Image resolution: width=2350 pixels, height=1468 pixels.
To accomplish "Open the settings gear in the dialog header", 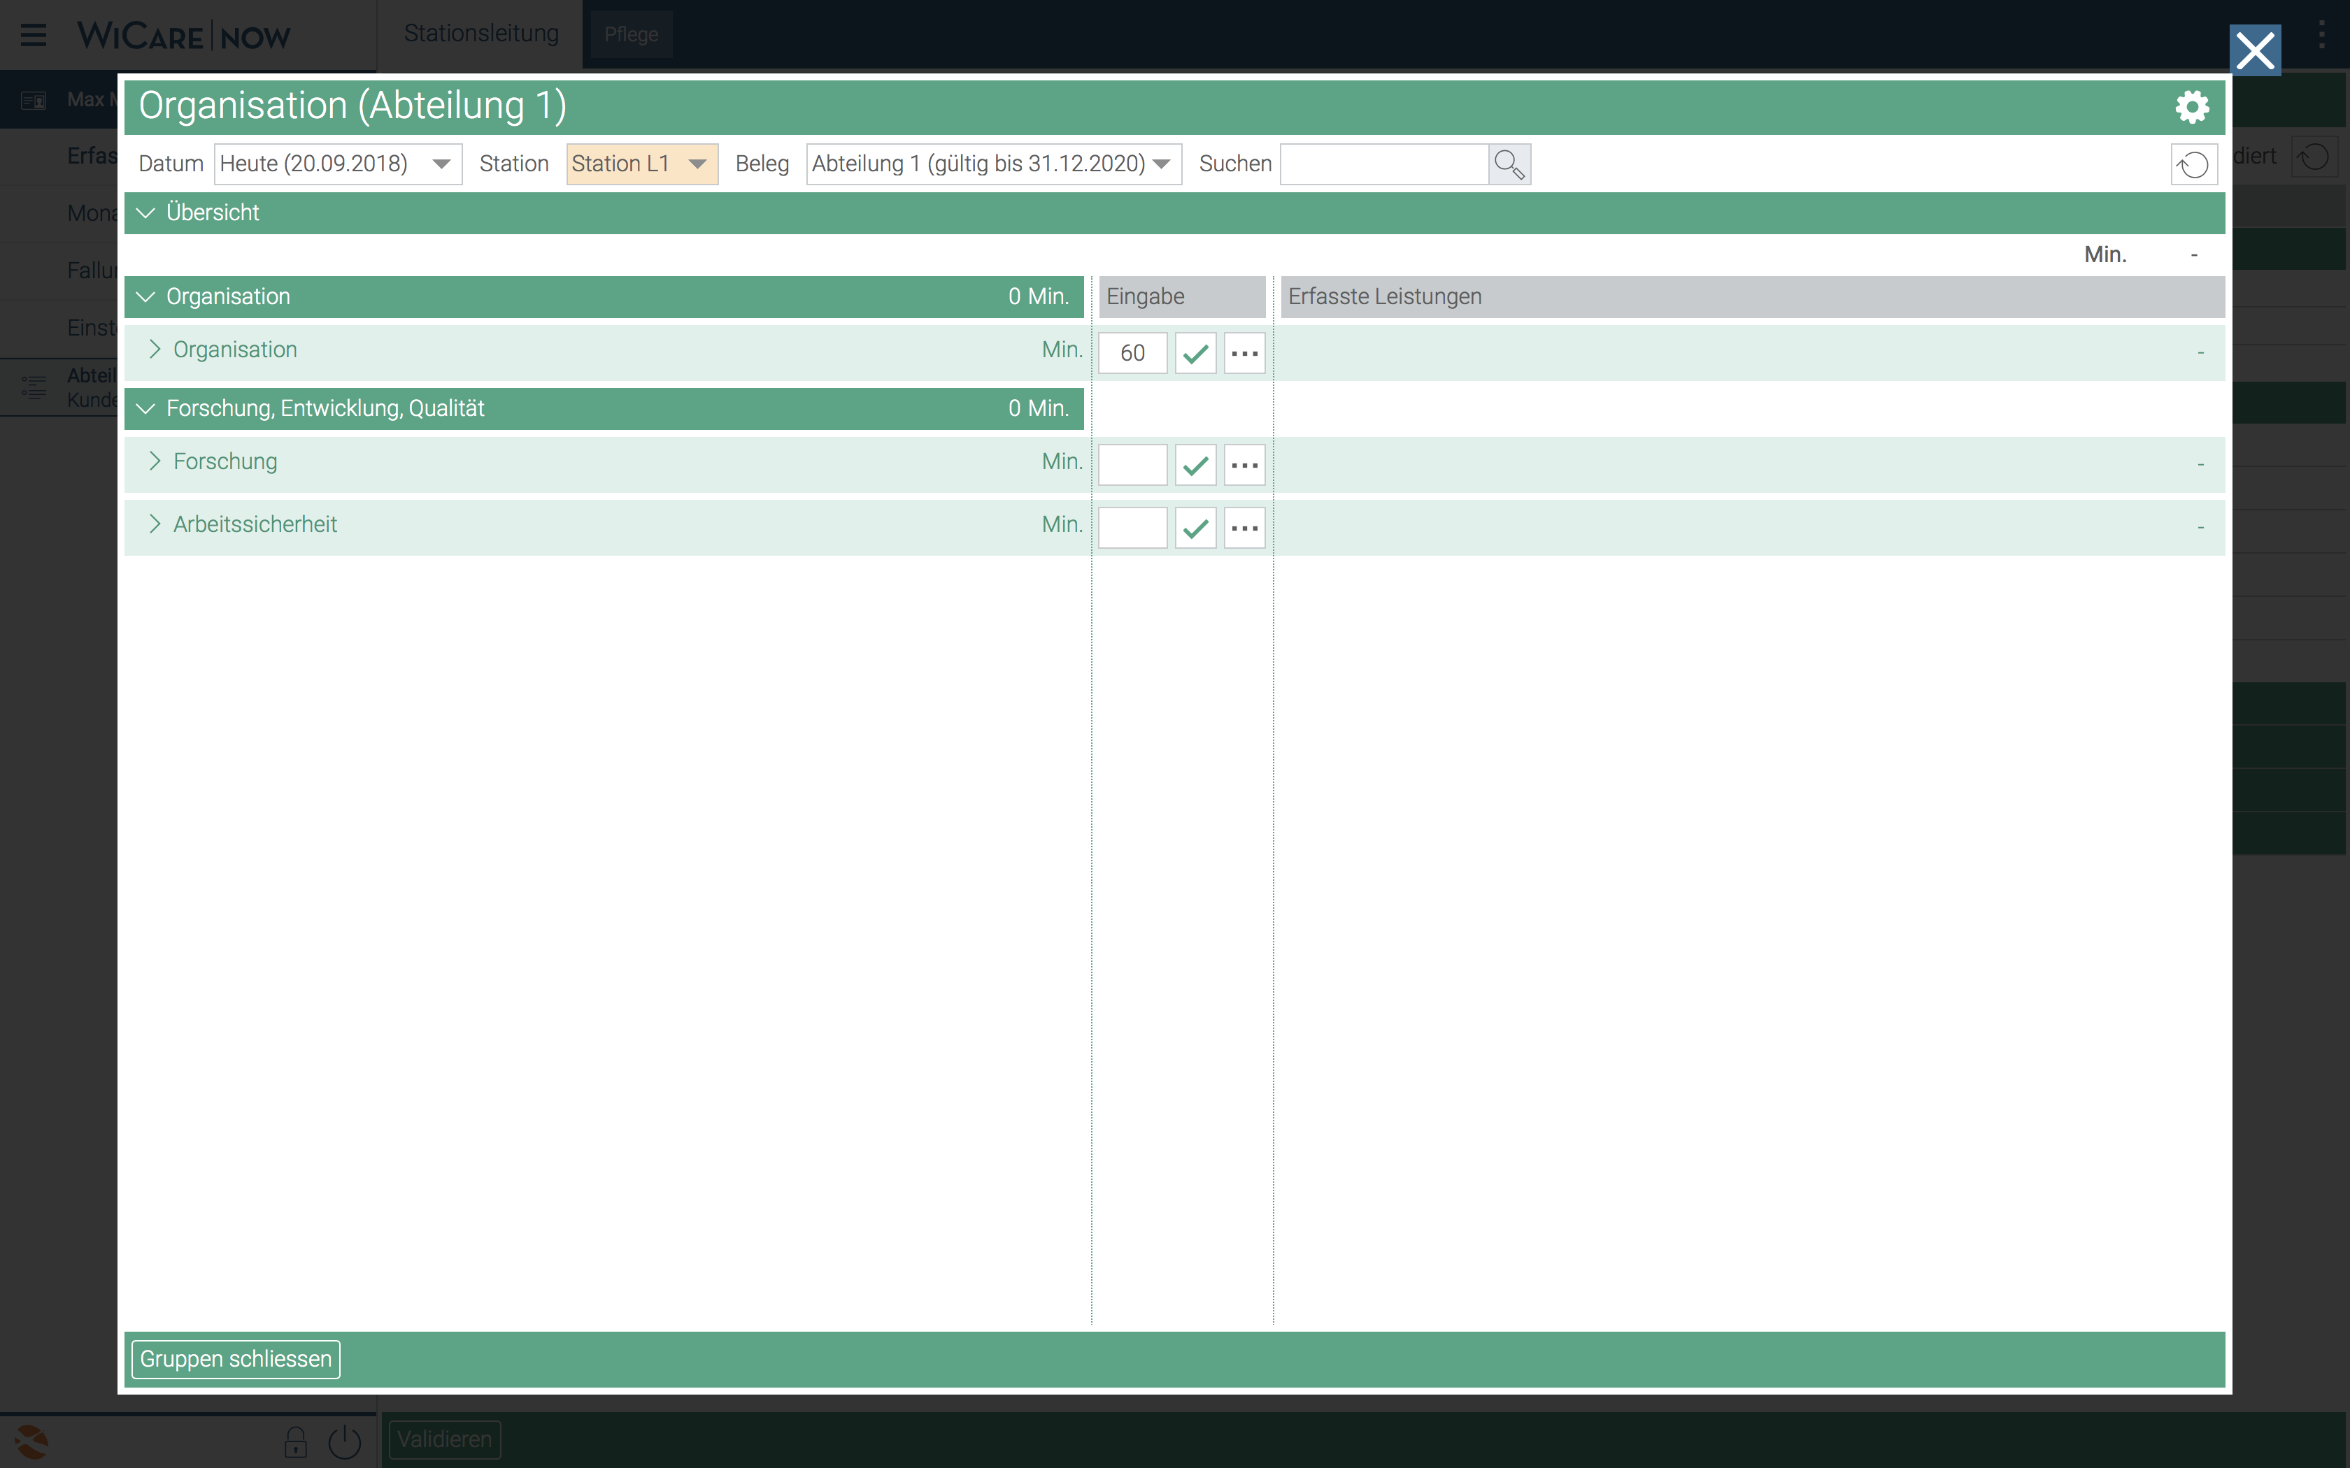I will tap(2192, 107).
